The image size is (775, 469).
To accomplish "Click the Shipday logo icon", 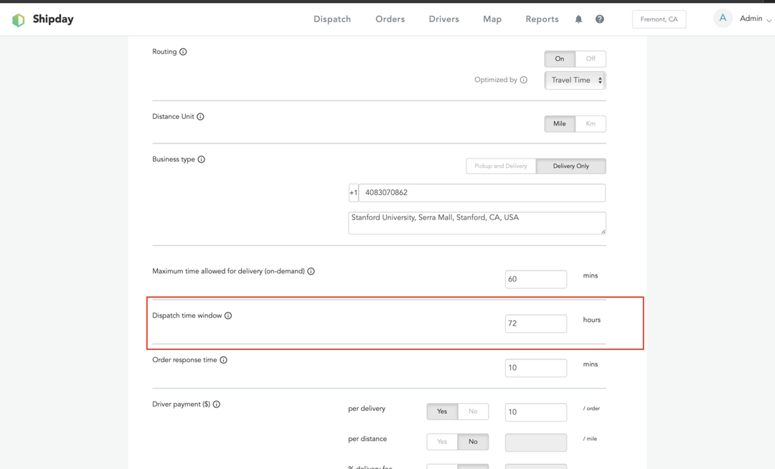I will (19, 20).
